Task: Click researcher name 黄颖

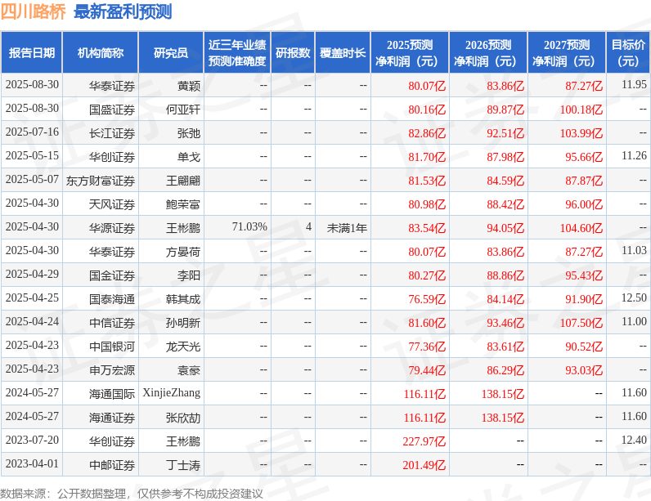Action: point(189,86)
